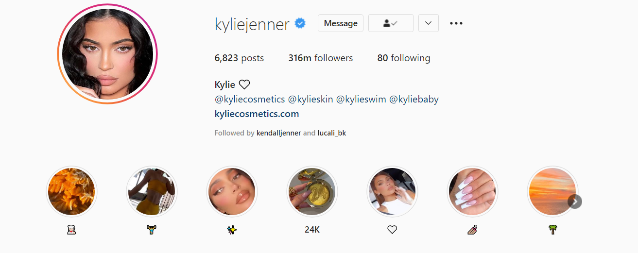Screen dimensions: 638x253
Task: Open Kylie's profile picture story
Action: [x=107, y=53]
